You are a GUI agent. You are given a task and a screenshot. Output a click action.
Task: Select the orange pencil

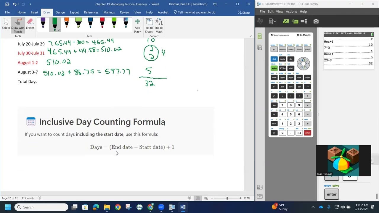[67, 23]
